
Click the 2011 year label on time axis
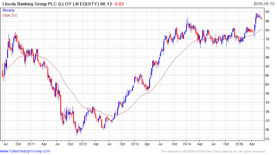(31, 144)
